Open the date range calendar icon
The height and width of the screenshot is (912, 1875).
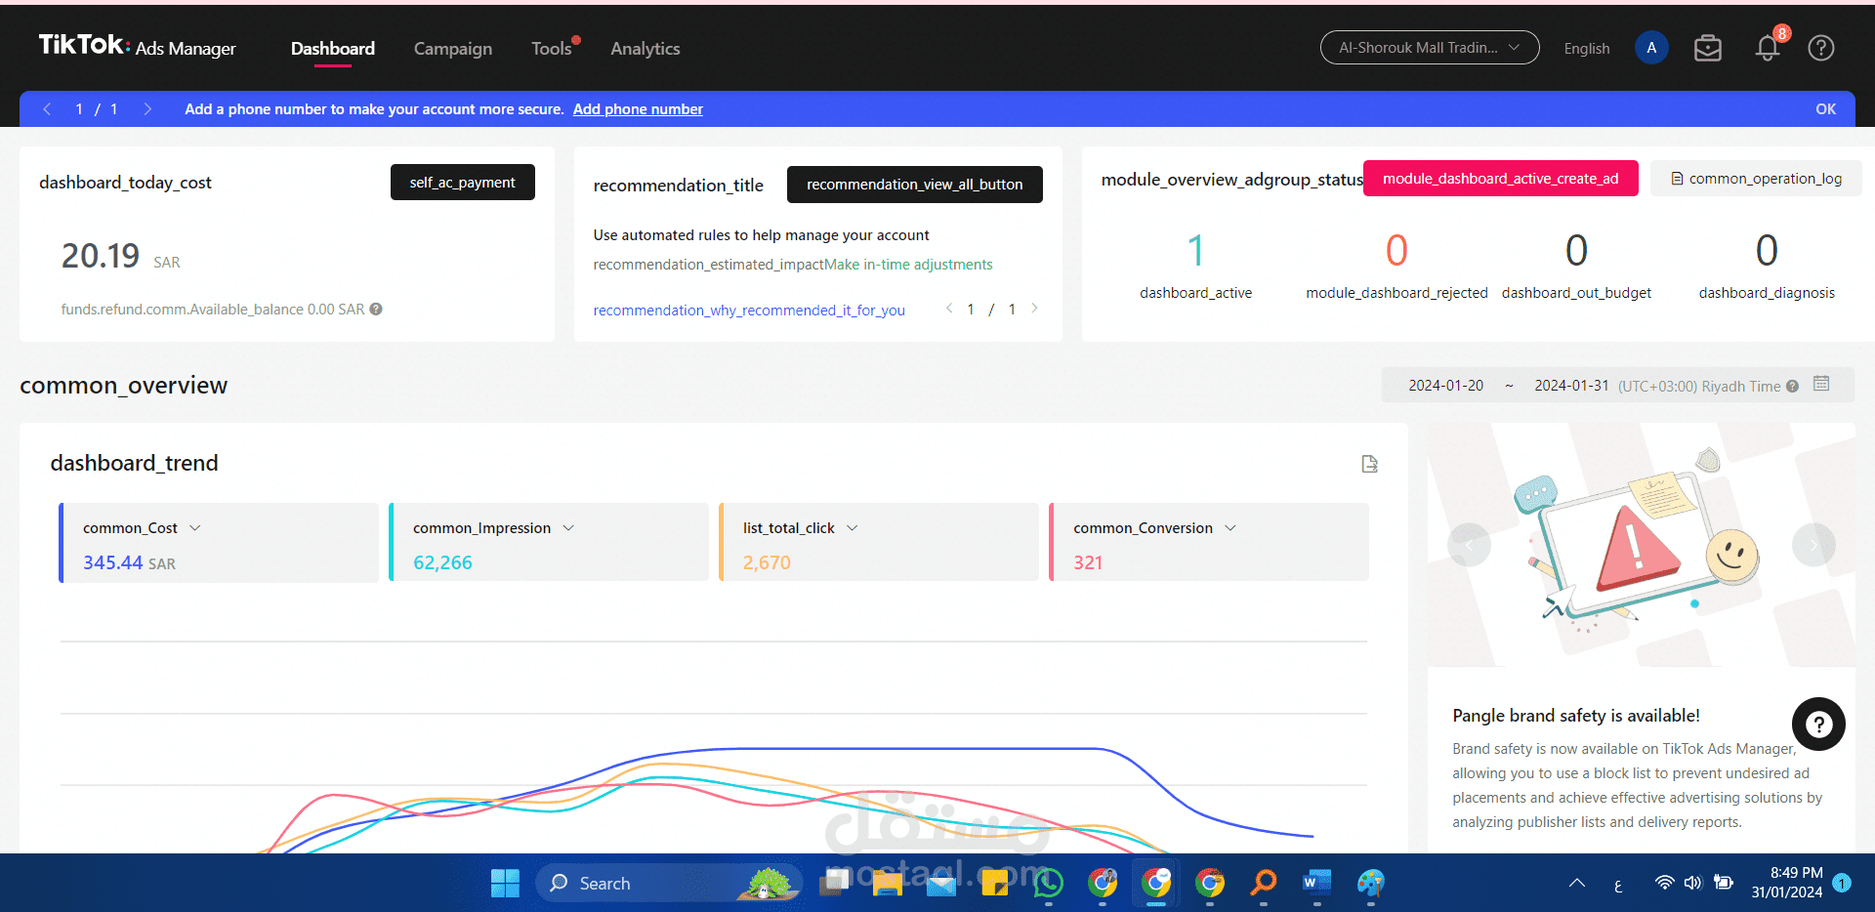[1821, 384]
